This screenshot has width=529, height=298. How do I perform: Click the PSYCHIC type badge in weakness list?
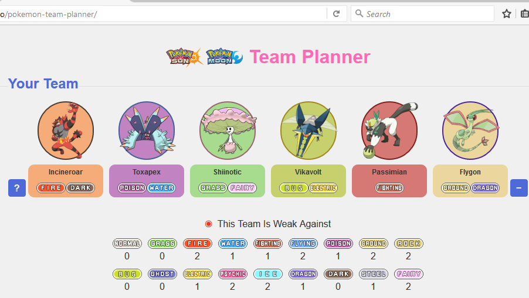tap(233, 274)
